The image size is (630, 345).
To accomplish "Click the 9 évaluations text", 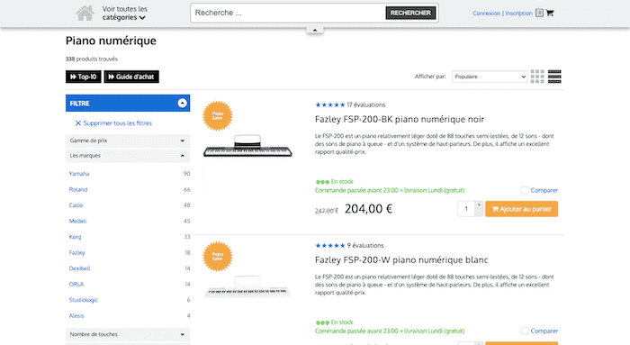I will point(365,246).
